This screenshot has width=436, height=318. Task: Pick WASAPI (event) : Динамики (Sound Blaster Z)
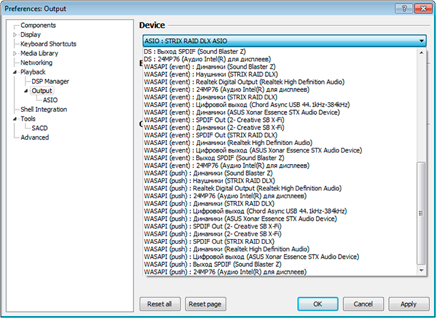pyautogui.click(x=280, y=67)
